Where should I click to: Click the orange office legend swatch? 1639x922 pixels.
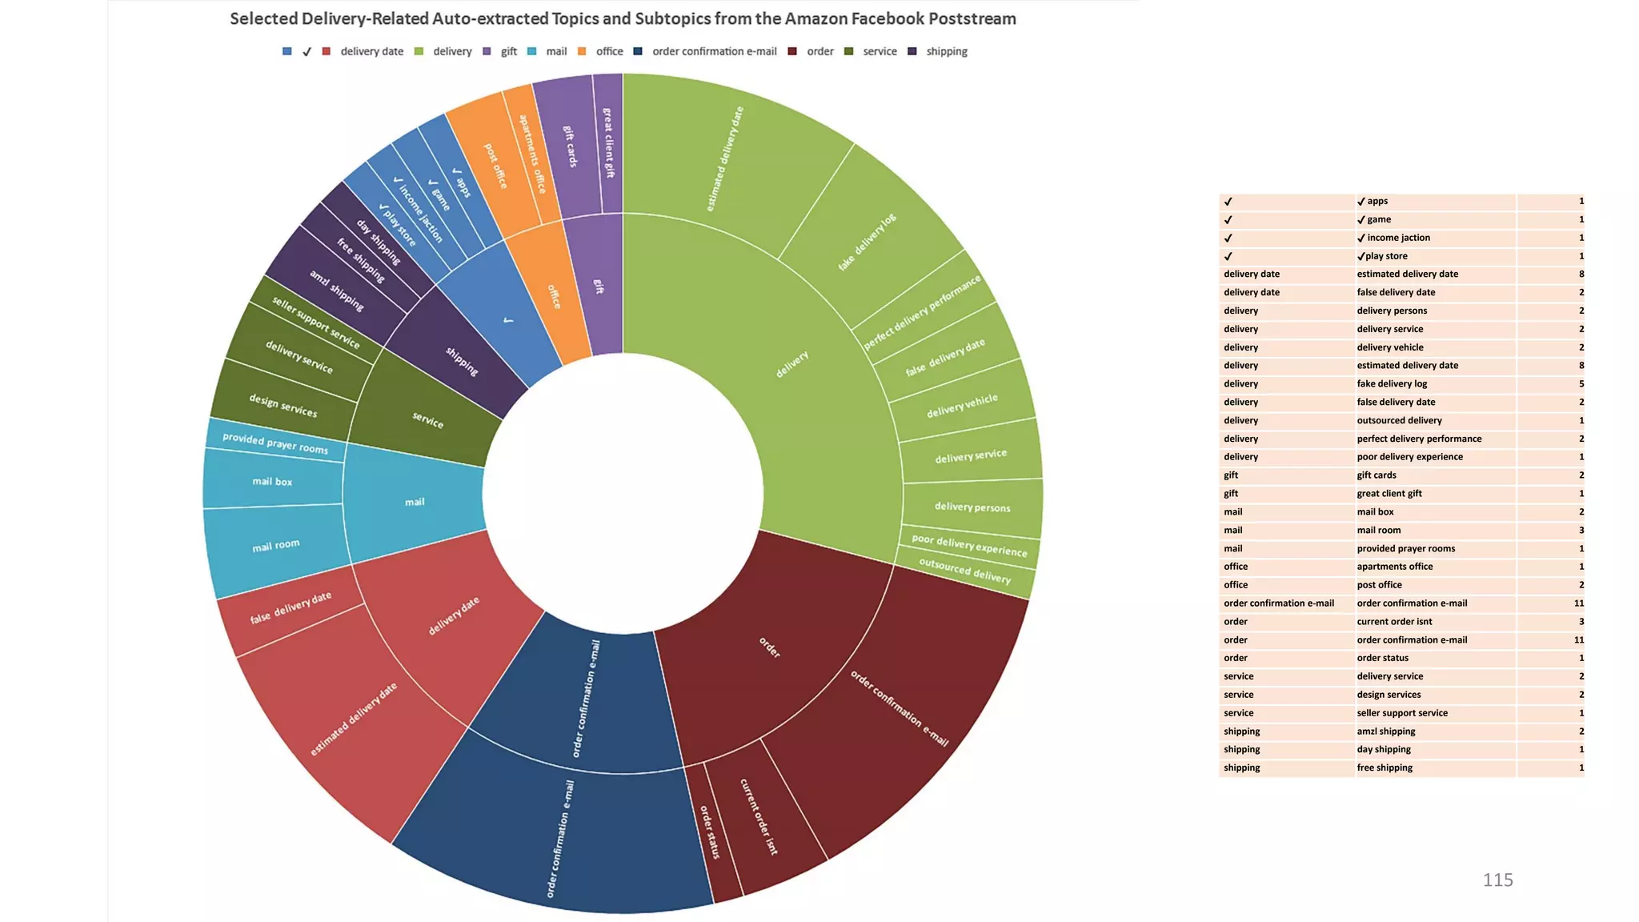coord(582,51)
